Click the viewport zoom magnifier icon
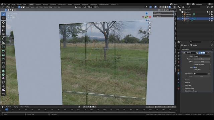Viewport: 214px width, 120px height. 150,23
